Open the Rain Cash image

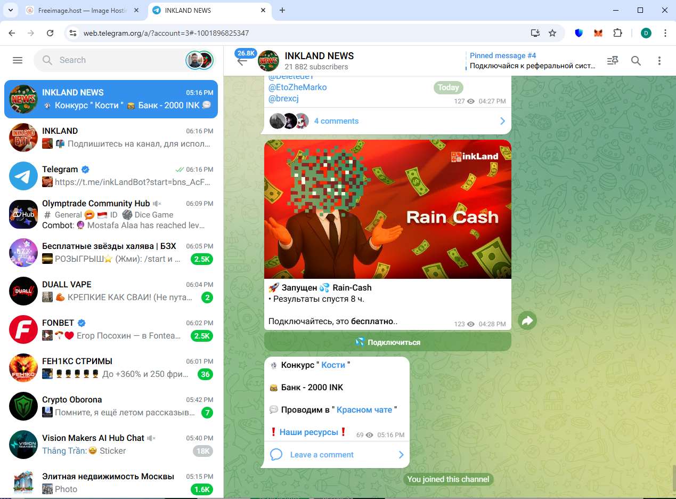[x=388, y=209]
